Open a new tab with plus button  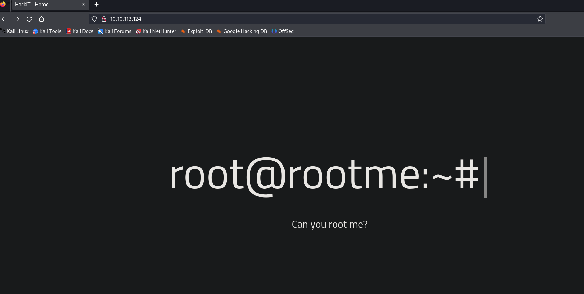[x=97, y=5]
